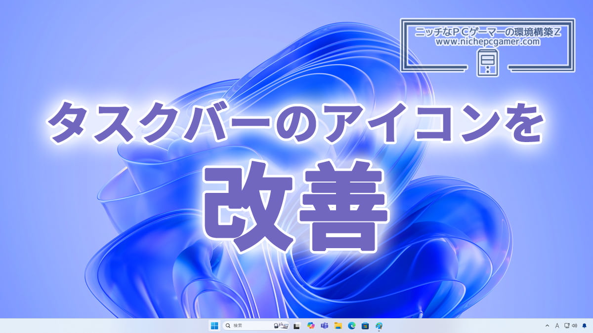Open the Paint palette icon on the taskbar

(x=379, y=326)
